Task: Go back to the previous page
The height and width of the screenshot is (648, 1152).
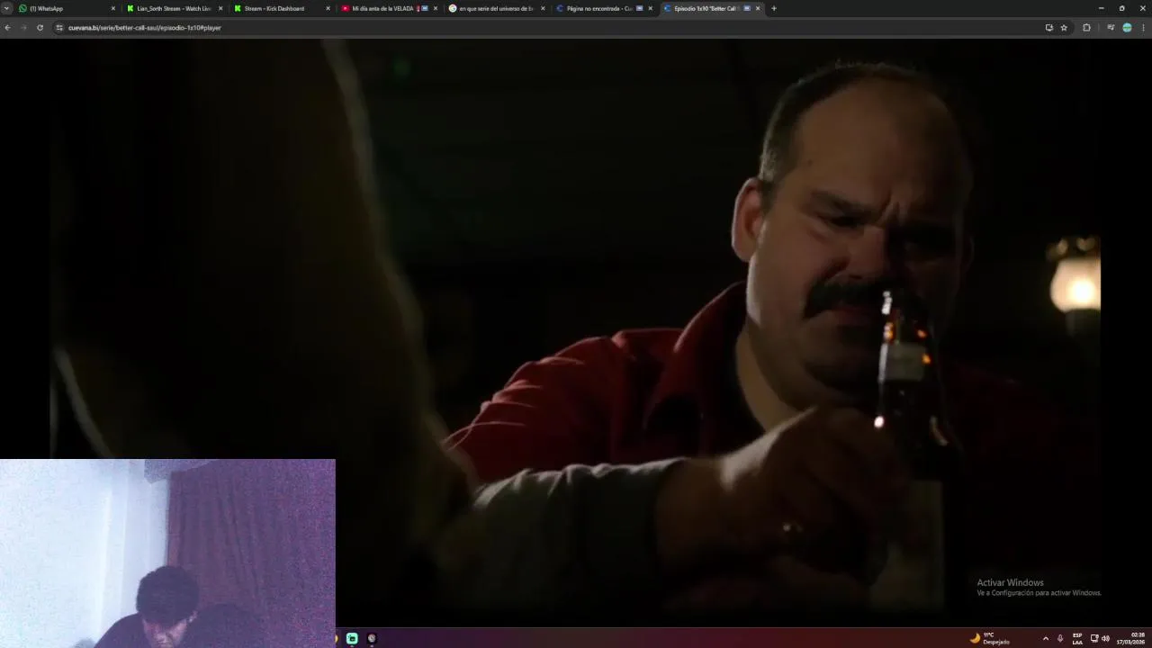Action: coord(7,28)
